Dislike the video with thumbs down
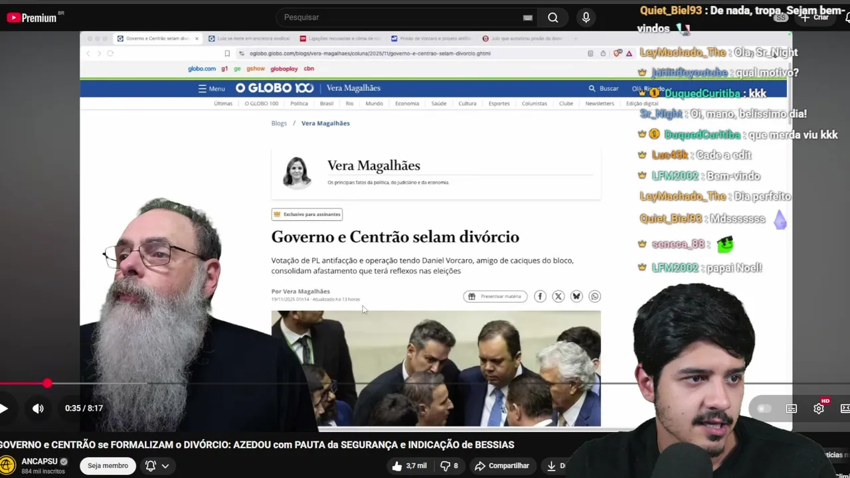 450,466
